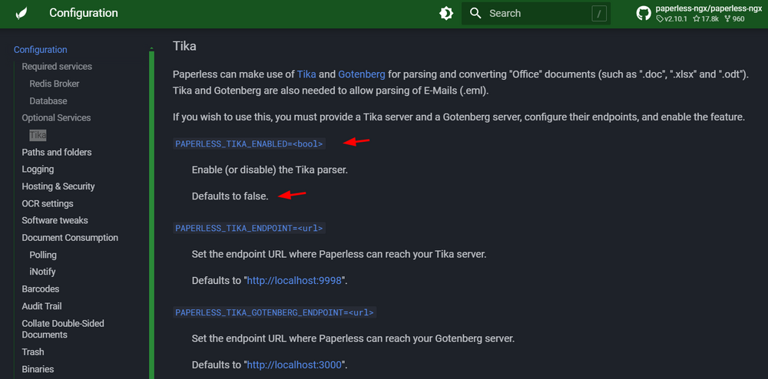Focus the Search input field
Image resolution: width=768 pixels, height=379 pixels.
click(536, 13)
